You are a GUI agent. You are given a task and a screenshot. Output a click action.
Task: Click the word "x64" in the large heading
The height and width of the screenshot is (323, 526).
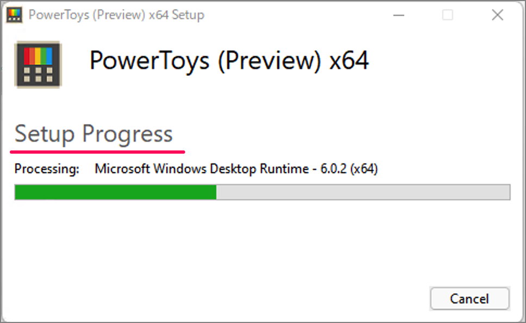[349, 60]
